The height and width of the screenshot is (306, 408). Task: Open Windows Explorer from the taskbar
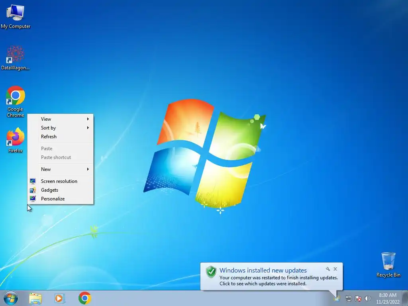(35, 298)
